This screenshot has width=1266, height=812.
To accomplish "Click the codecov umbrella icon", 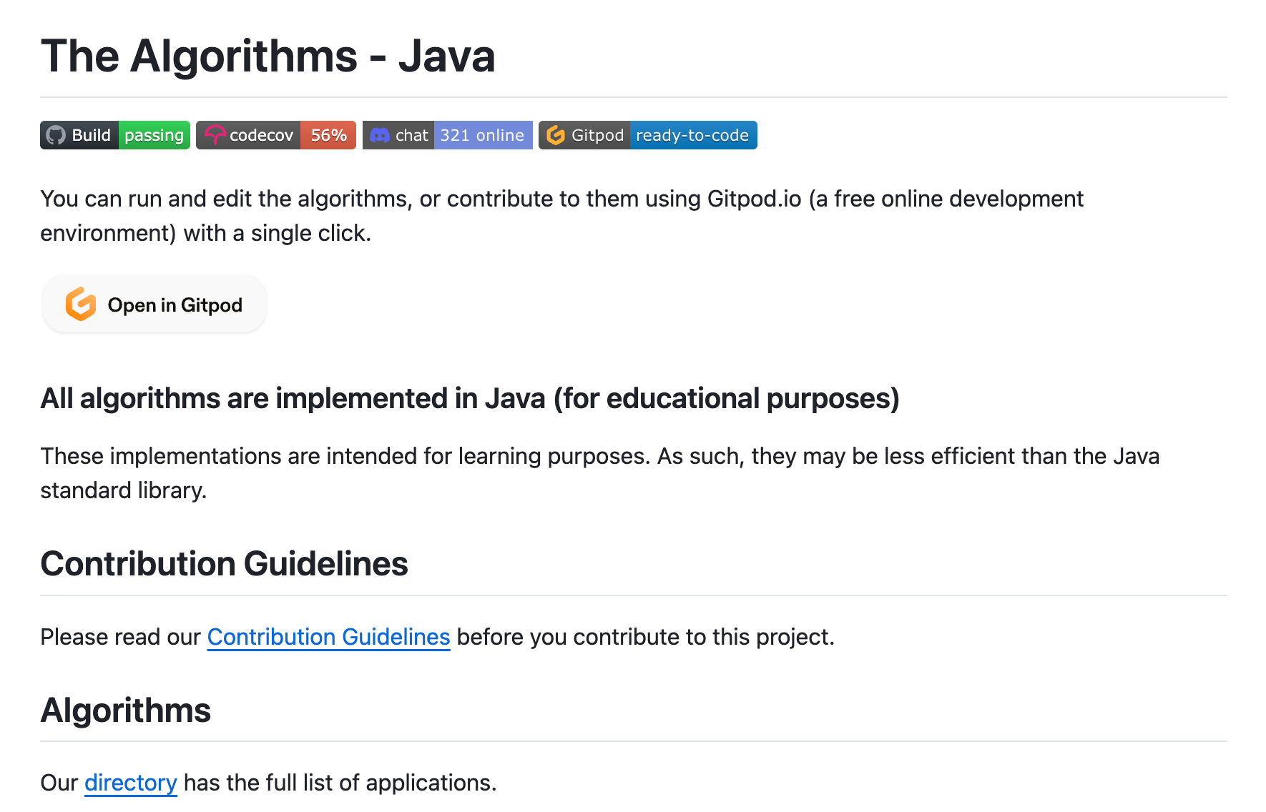I will [x=215, y=135].
